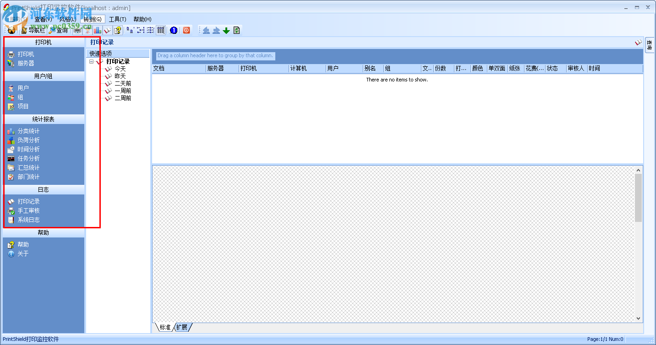656x345 pixels.
Task: Click the 查询 search button in the toolbar
Action: (58, 30)
